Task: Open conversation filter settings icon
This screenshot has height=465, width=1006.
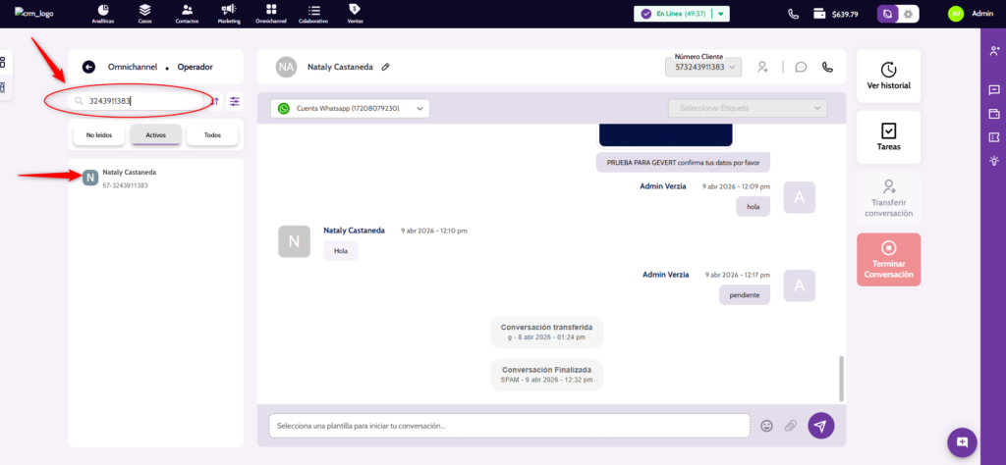Action: 235,100
